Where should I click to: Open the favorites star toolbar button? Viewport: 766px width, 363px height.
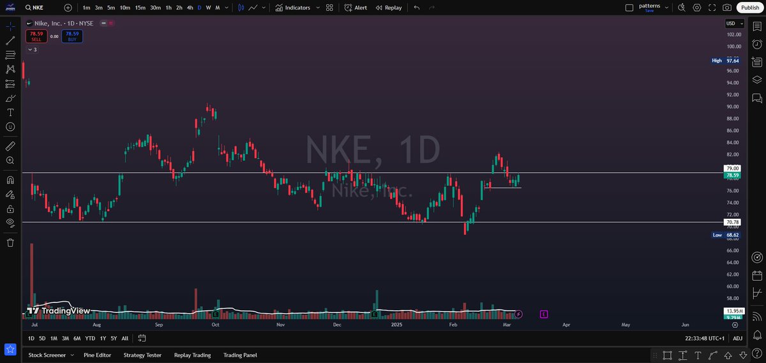pos(10,349)
